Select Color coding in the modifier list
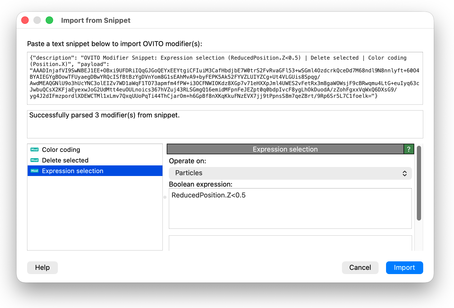The height and width of the screenshot is (308, 454). pyautogui.click(x=61, y=150)
